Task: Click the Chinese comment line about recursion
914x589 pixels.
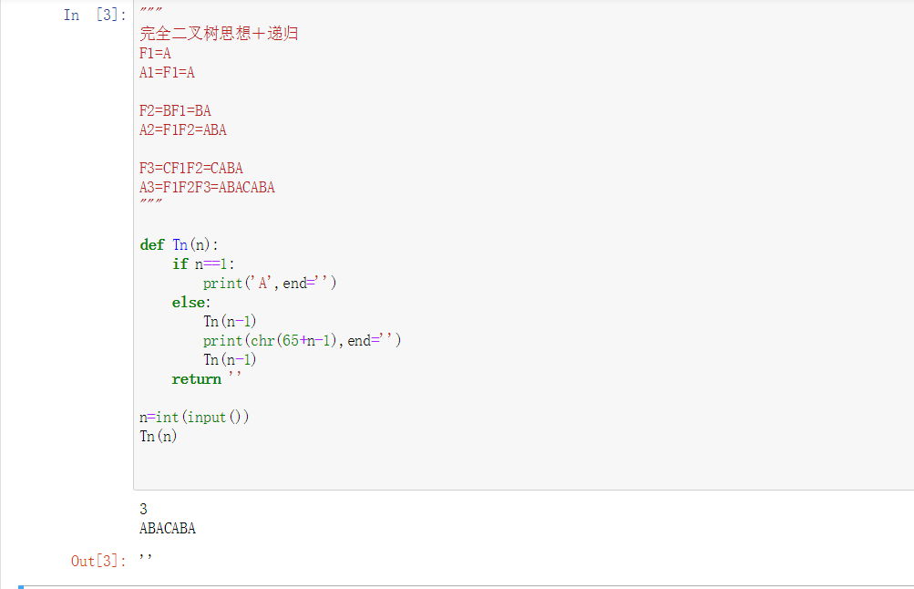Action: click(220, 33)
